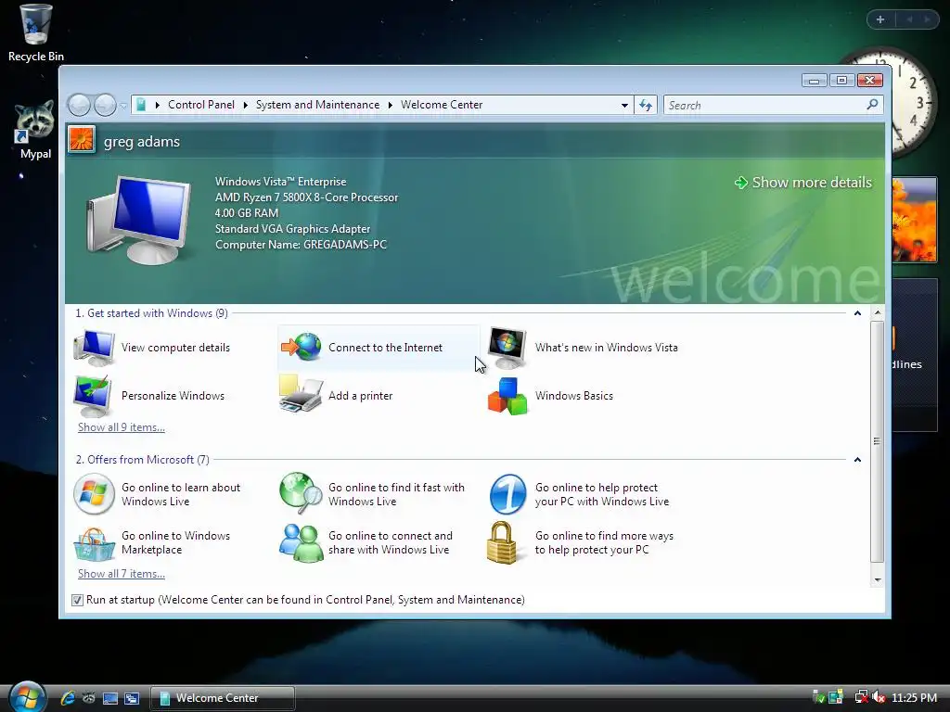Click the Back navigation button
The height and width of the screenshot is (712, 950).
tap(79, 106)
